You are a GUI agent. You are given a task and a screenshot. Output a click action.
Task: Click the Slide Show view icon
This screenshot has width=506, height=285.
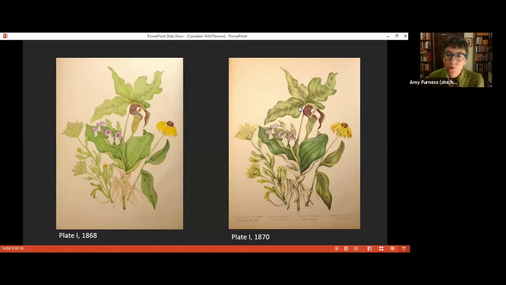coord(404,249)
